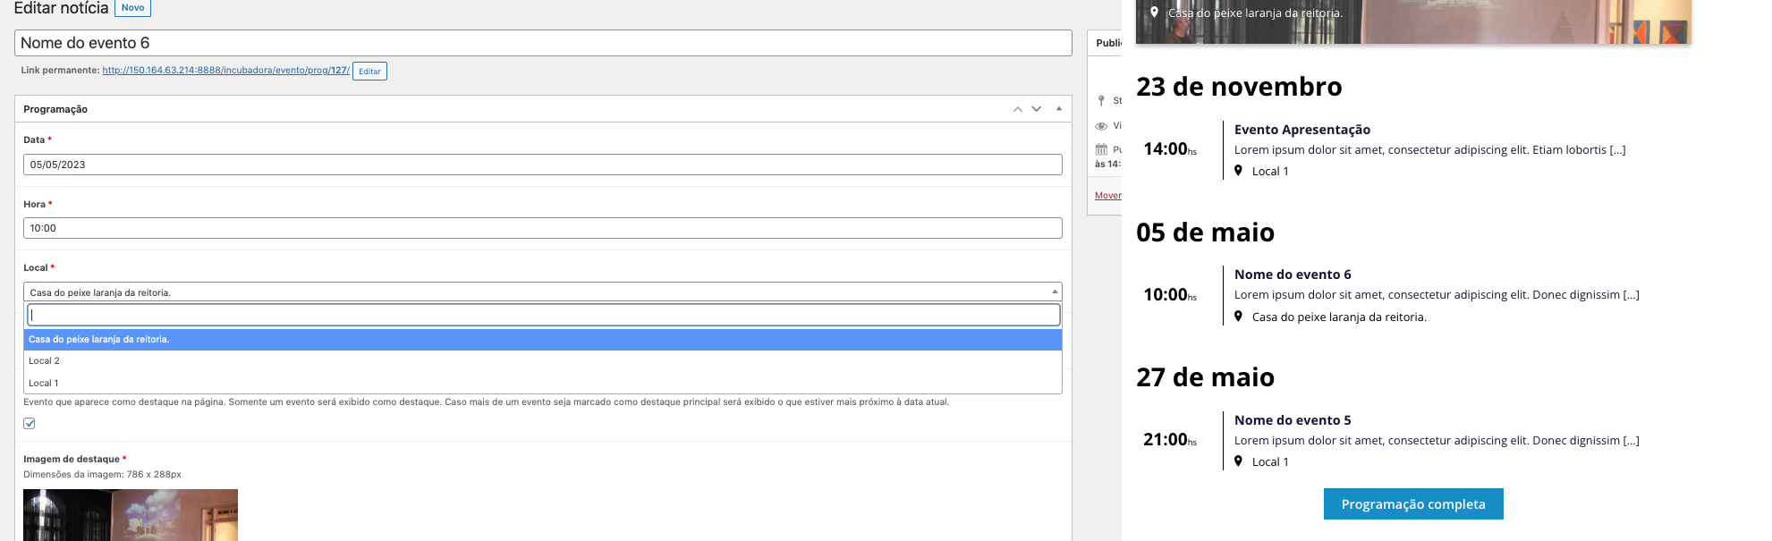Choose "Local 1" in the Local dropdown list
The image size is (1772, 541).
tap(45, 384)
